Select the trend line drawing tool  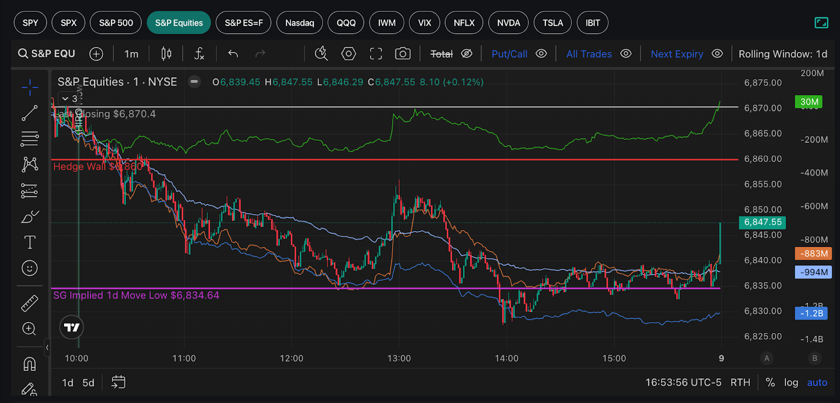coord(30,113)
